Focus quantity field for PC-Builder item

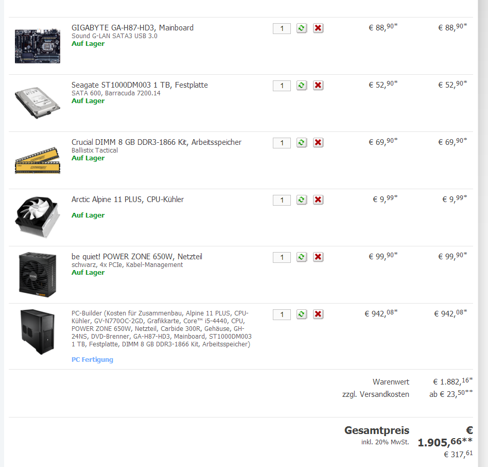tap(282, 314)
